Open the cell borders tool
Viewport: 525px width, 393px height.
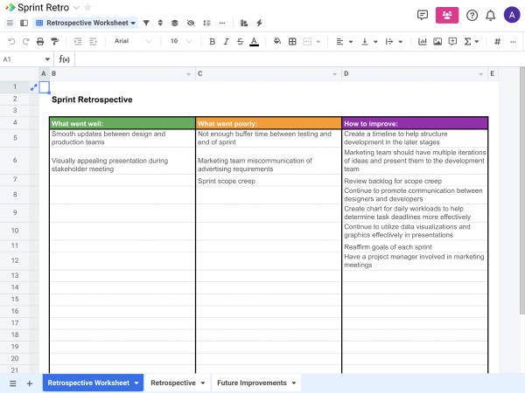click(292, 41)
